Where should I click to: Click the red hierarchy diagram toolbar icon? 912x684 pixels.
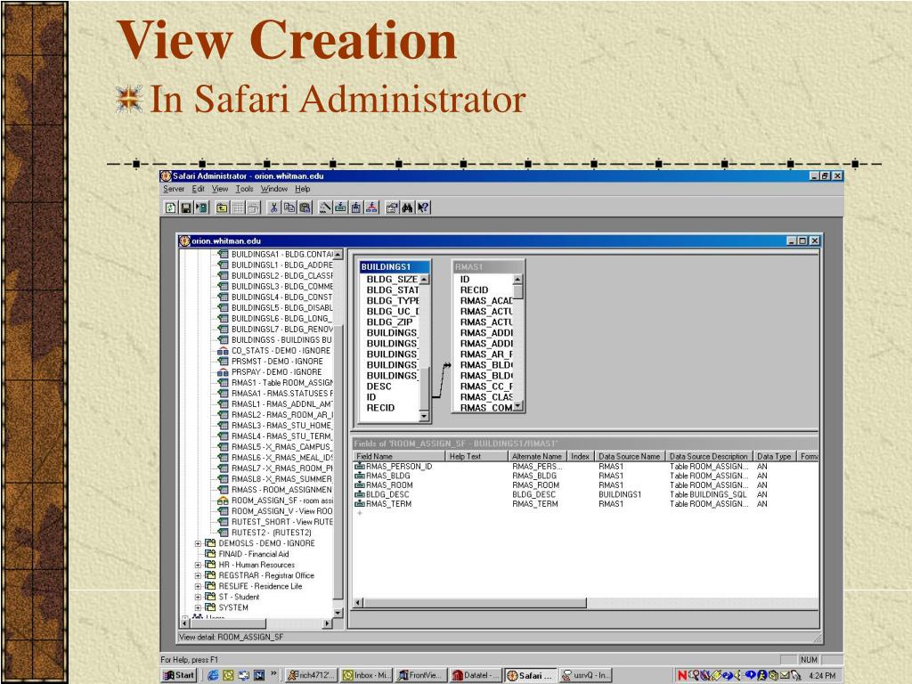click(371, 208)
